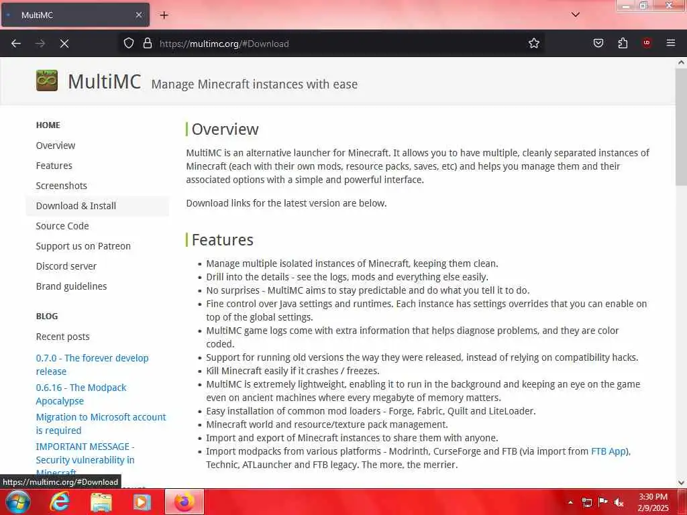Click scrollbar down arrow on the page

point(681,483)
